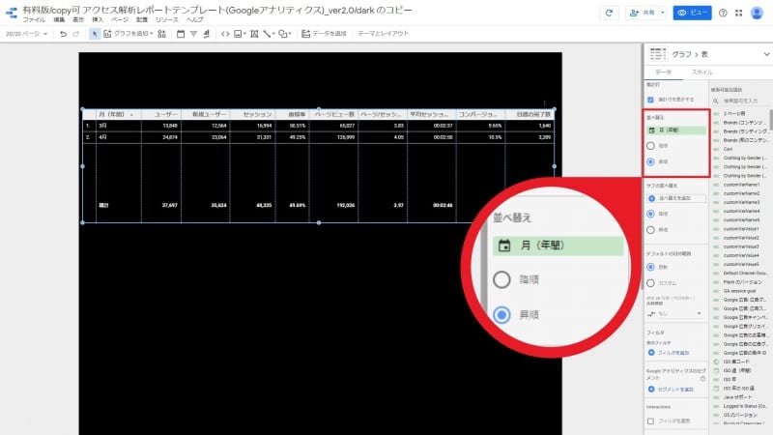Click the date range control calendar icon
Image resolution: width=773 pixels, height=435 pixels.
(181, 33)
